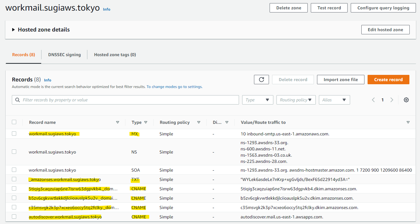
Task: Click MX record name workmail.sugiaws.tokyo
Action: (52, 134)
